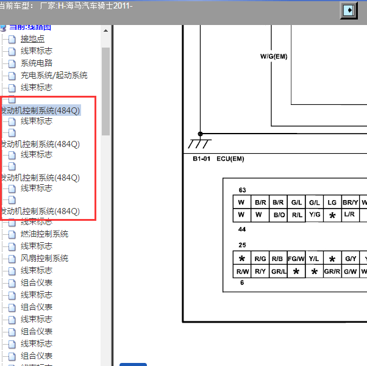Click the page icon beside 充电系统/起动系统
The height and width of the screenshot is (366, 367).
12,76
